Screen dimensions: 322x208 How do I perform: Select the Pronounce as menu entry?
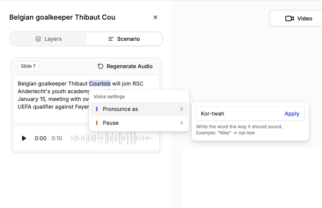coord(139,109)
